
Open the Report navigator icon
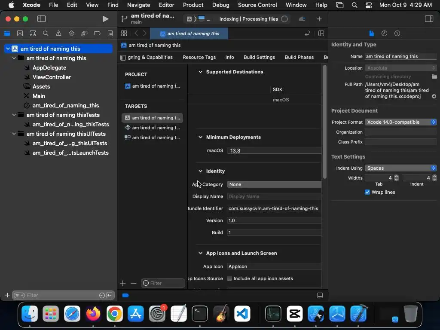point(110,34)
